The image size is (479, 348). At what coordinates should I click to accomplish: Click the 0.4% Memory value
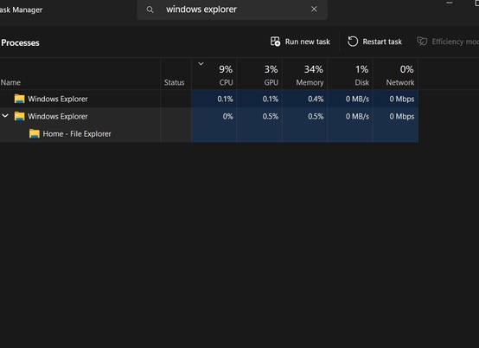(x=316, y=99)
